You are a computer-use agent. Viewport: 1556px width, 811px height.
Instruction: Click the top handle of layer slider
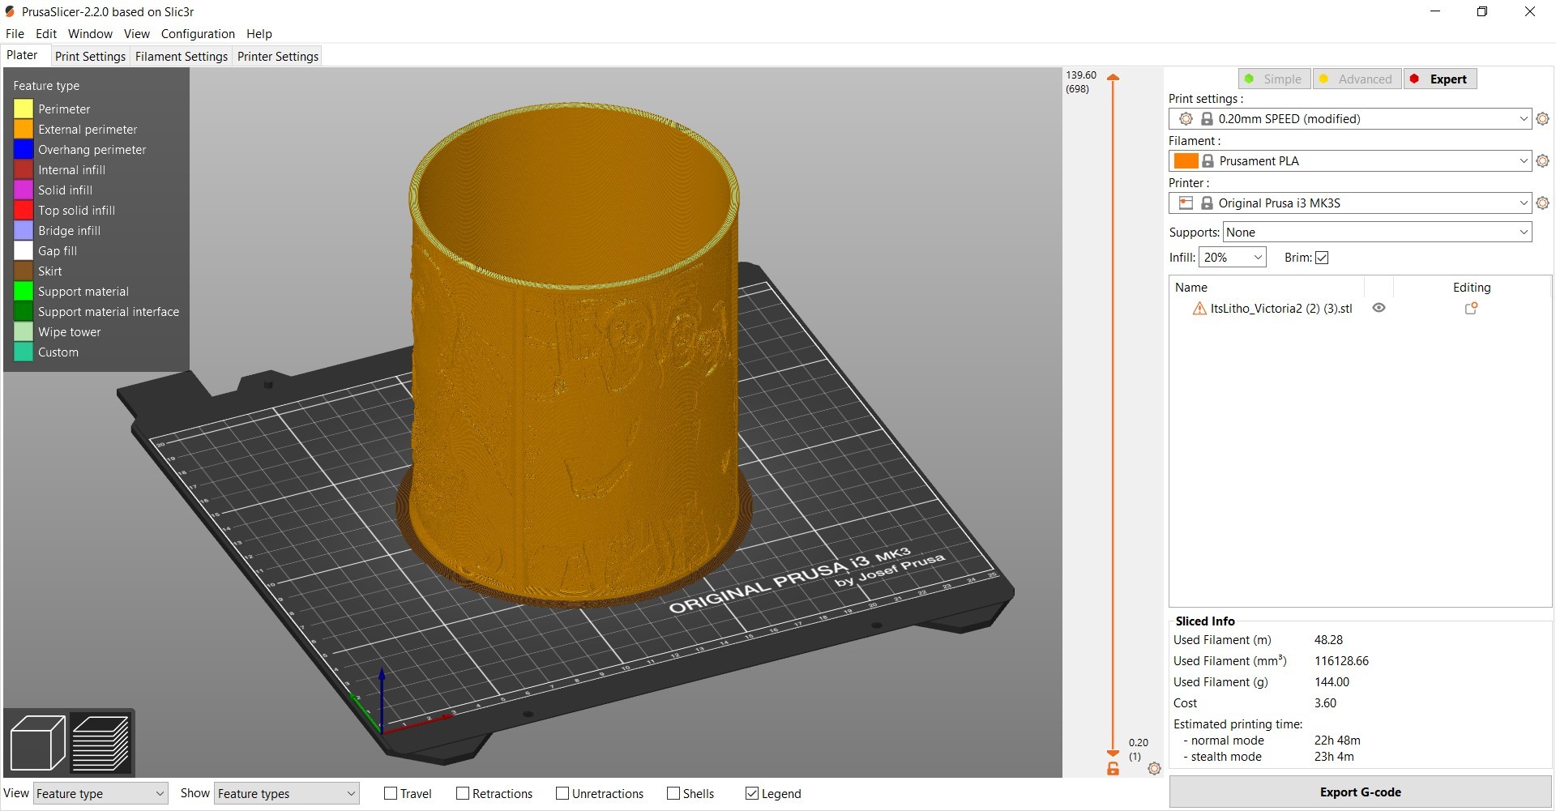(1113, 78)
